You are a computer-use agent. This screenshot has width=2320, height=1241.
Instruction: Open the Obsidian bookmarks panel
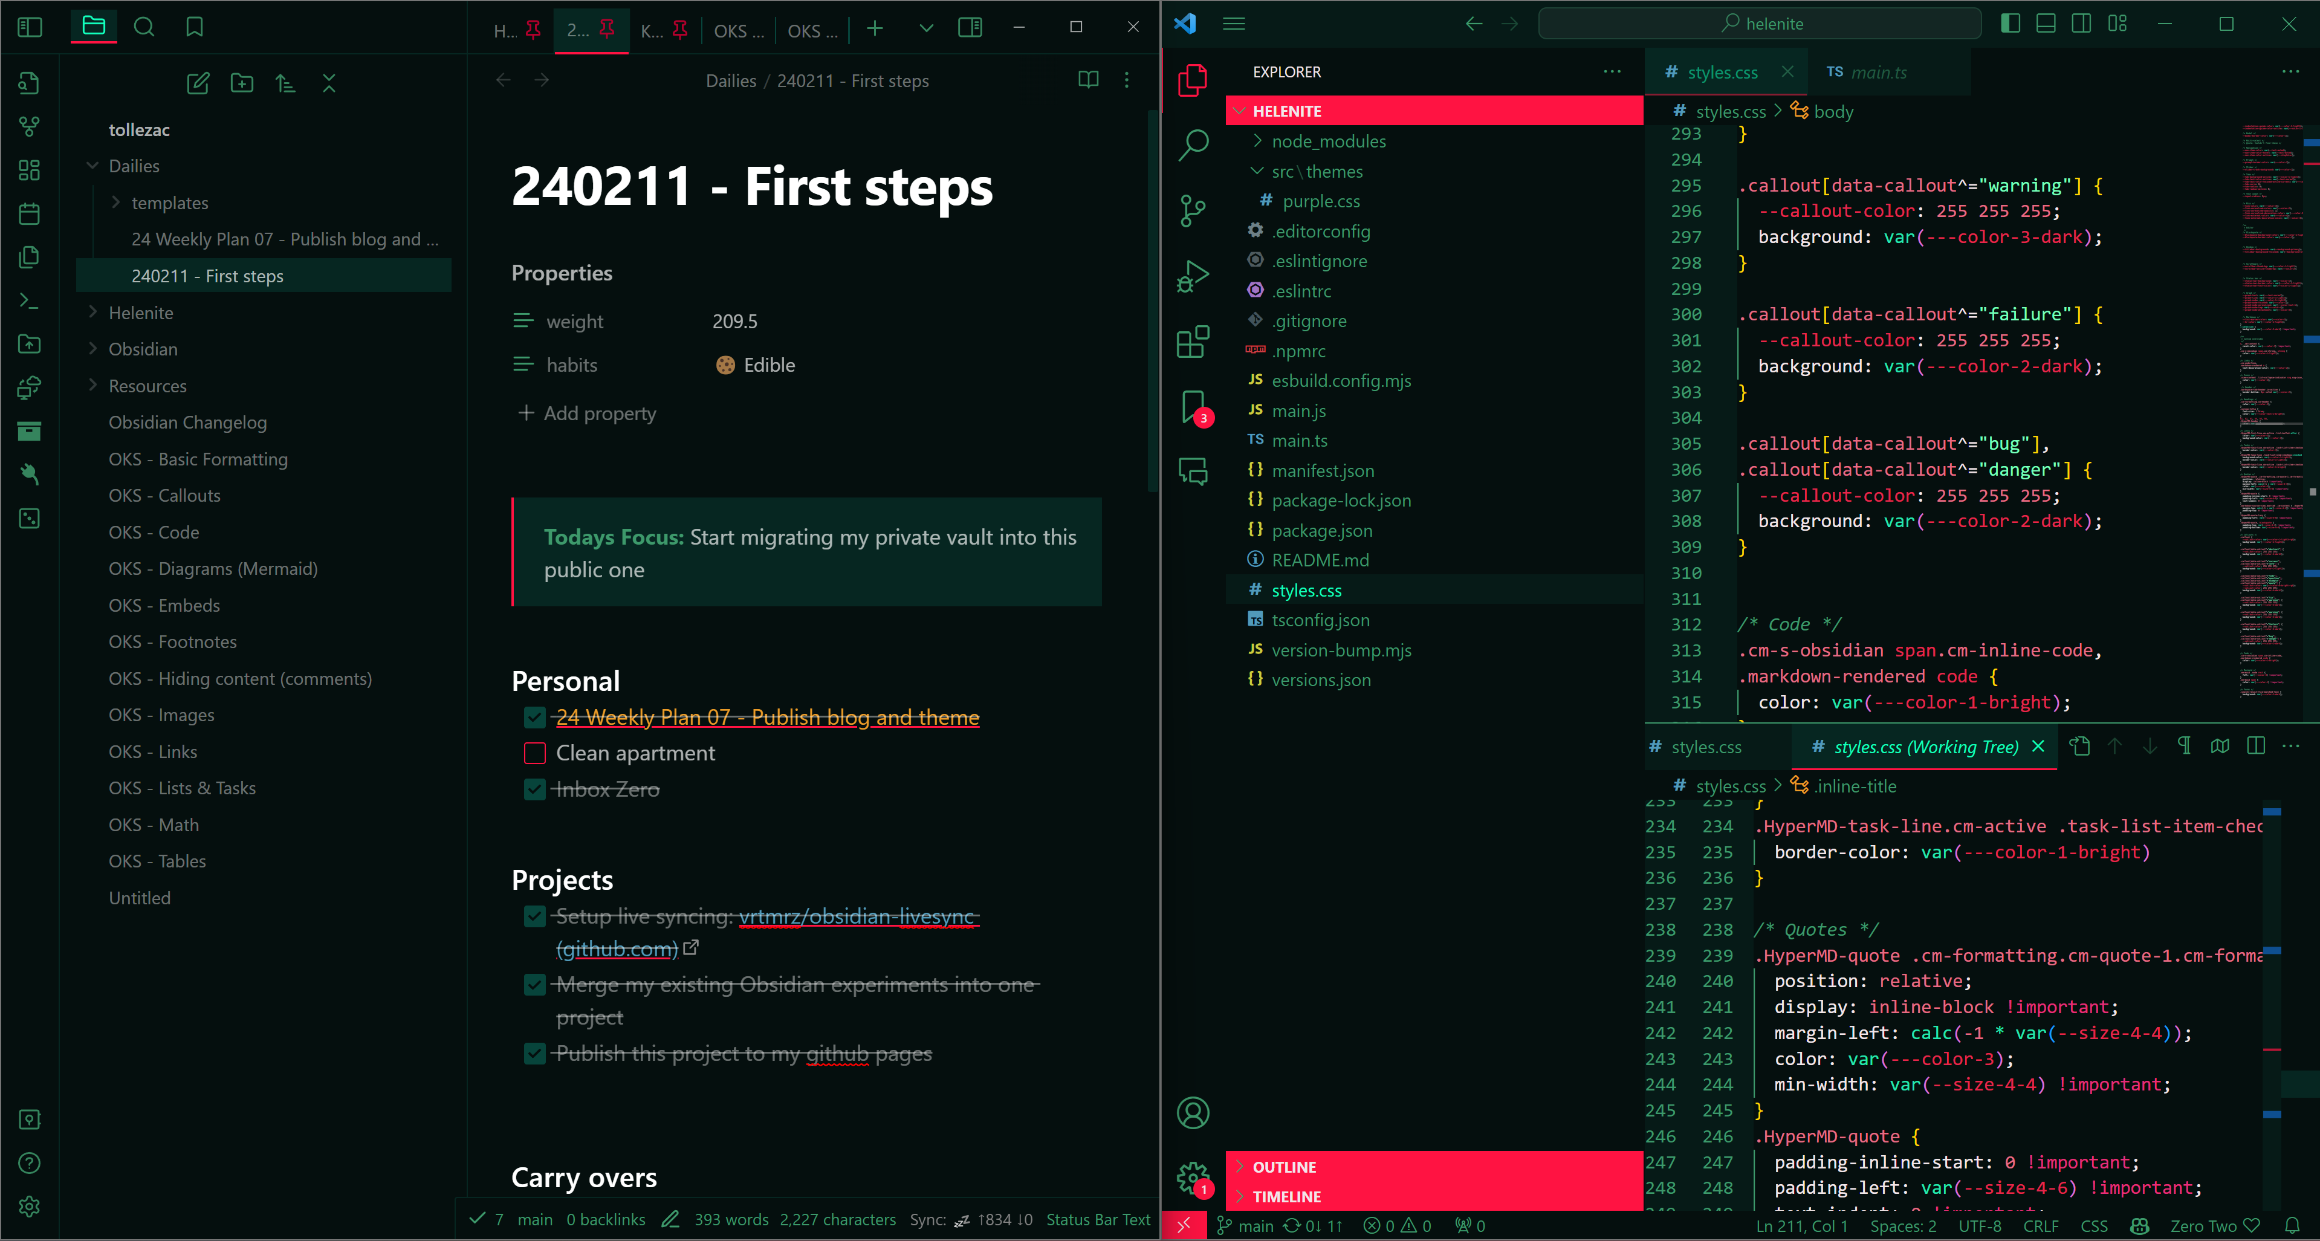(x=195, y=26)
